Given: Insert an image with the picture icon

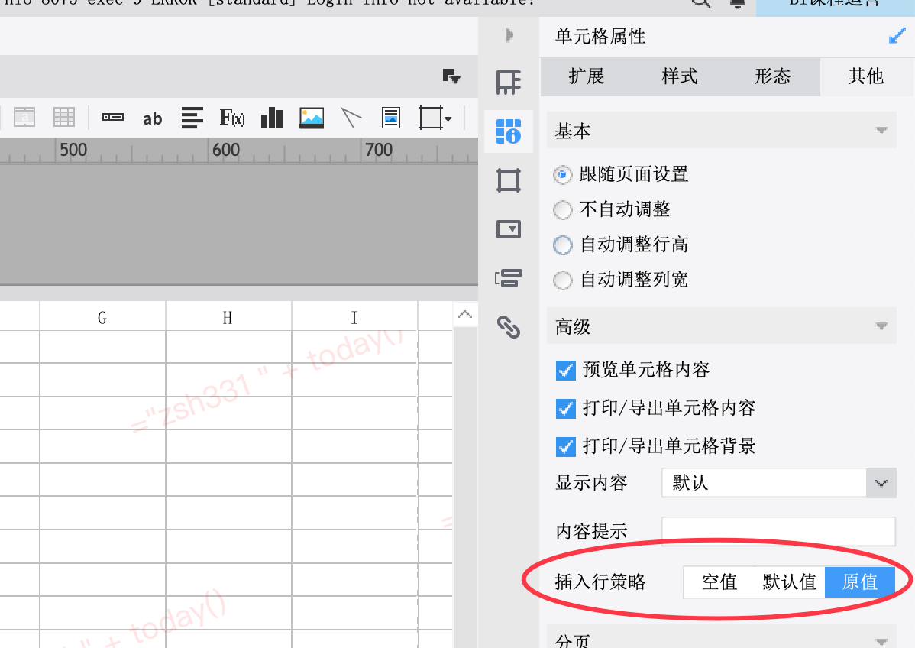Looking at the screenshot, I should (312, 118).
